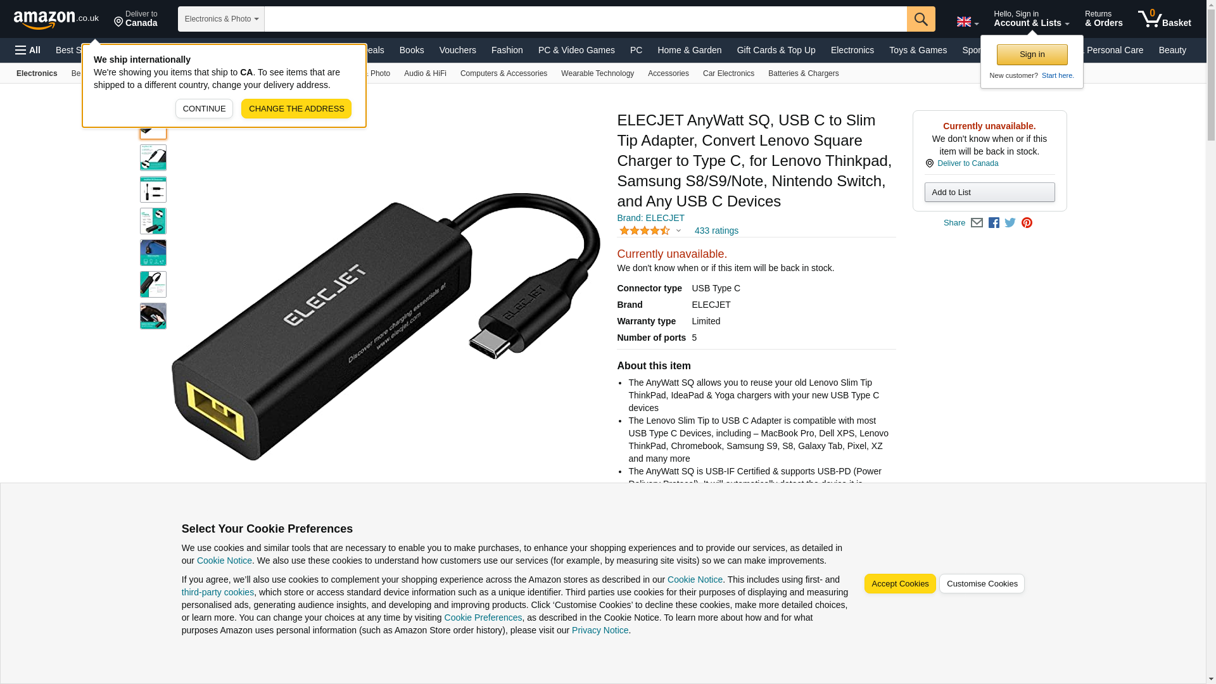The height and width of the screenshot is (684, 1216).
Task: Share product via email icon
Action: [977, 223]
